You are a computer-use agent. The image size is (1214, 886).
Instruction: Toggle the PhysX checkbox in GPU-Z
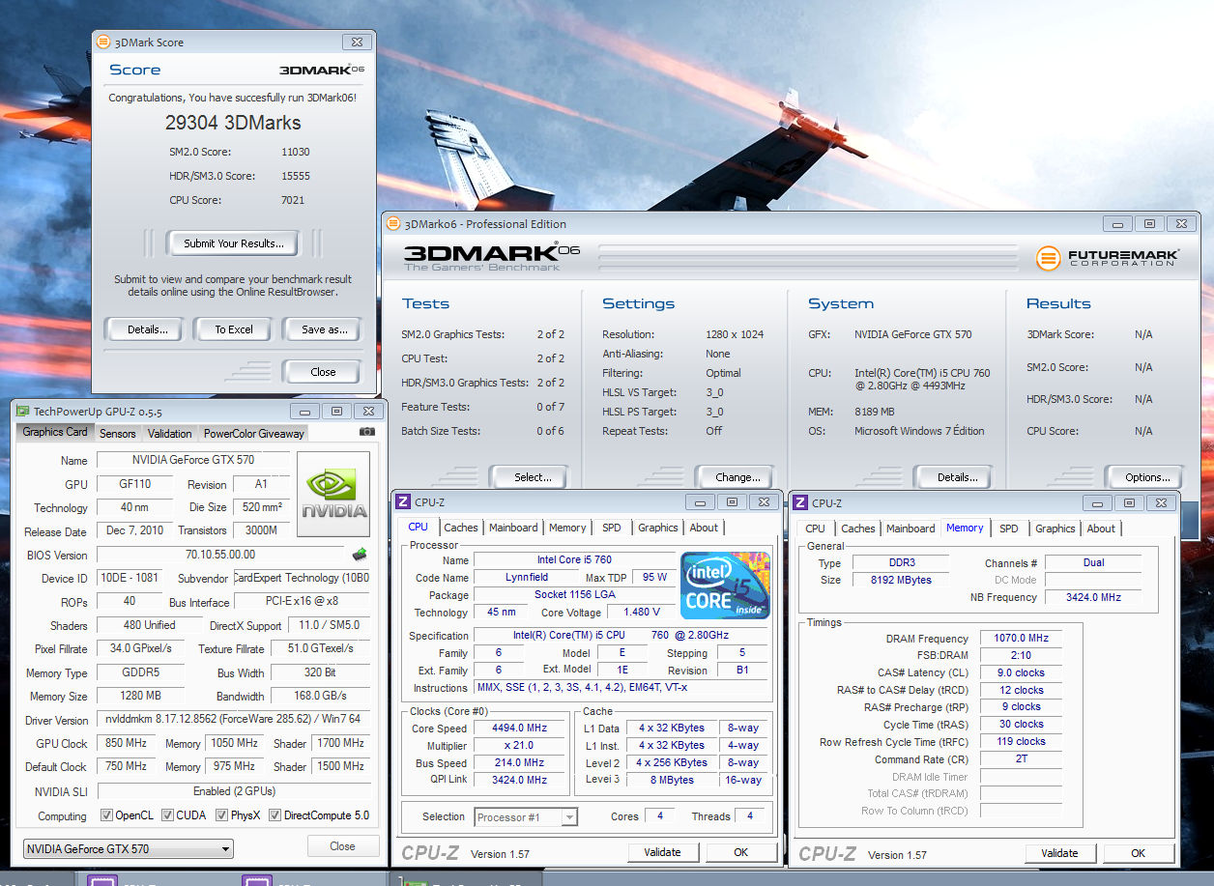coord(222,815)
